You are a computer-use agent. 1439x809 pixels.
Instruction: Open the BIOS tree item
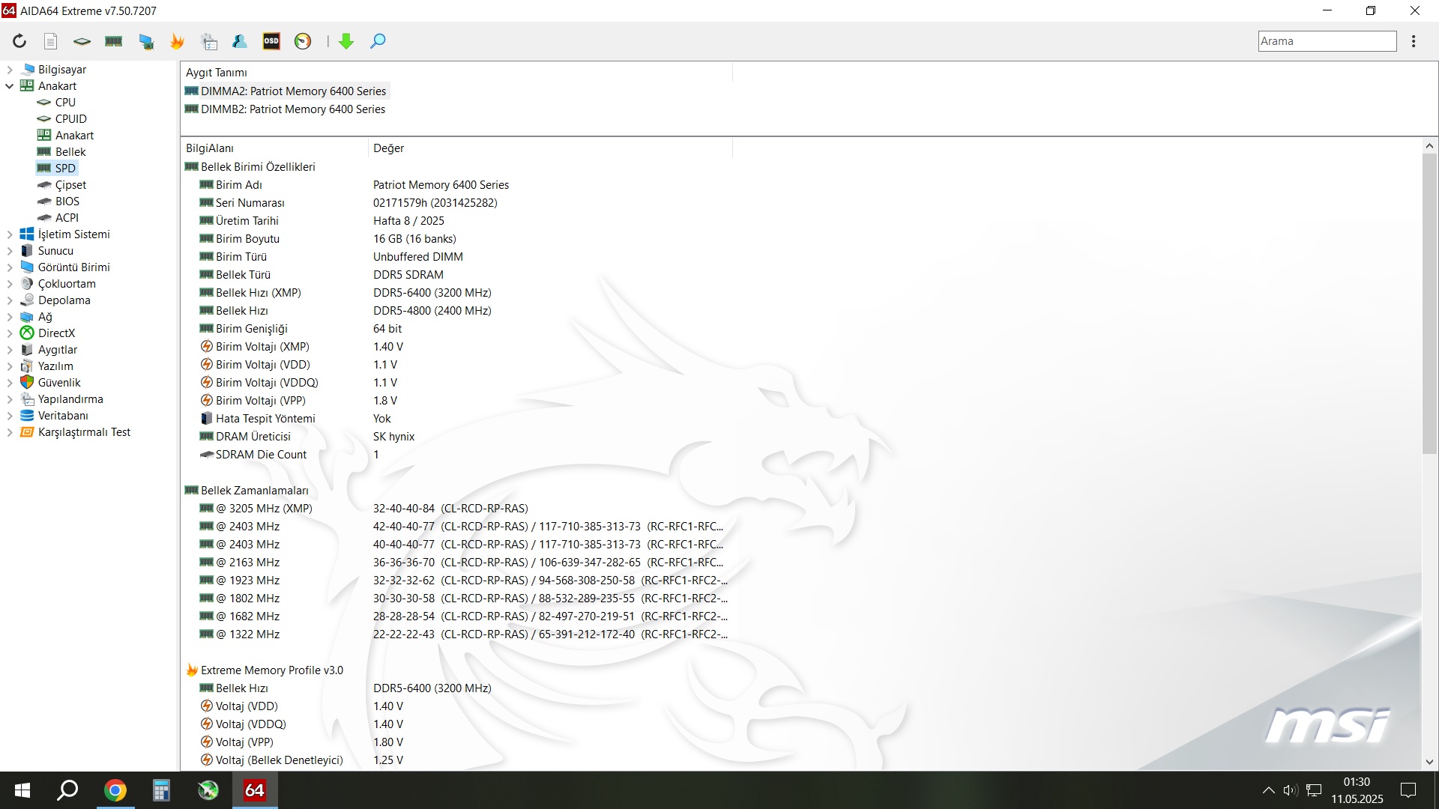point(67,202)
